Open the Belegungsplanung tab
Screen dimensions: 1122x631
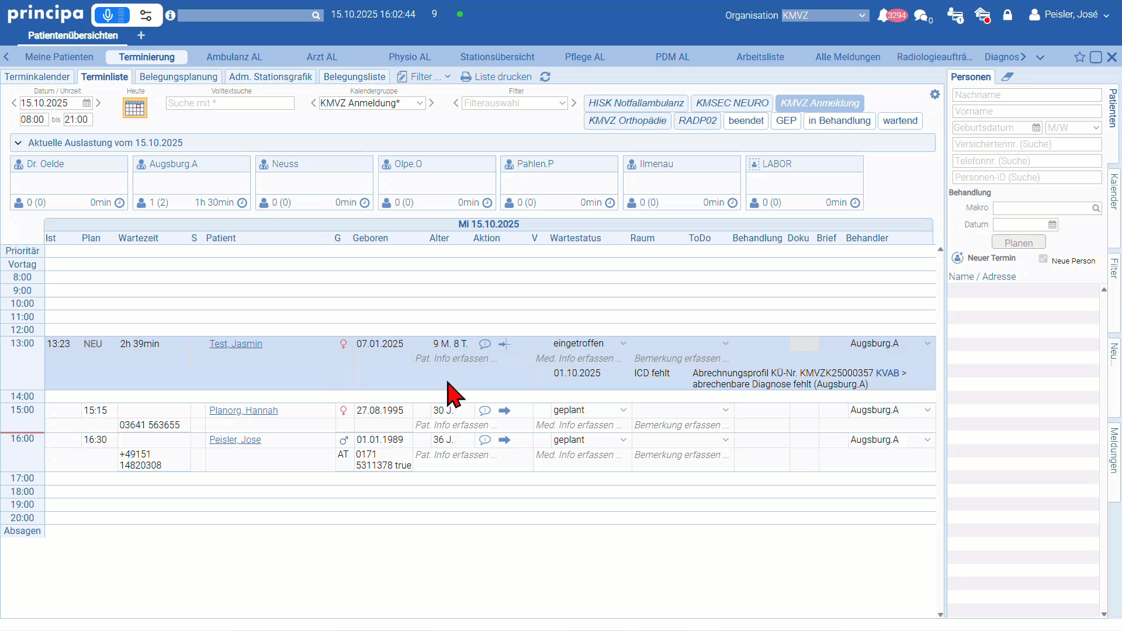(178, 77)
